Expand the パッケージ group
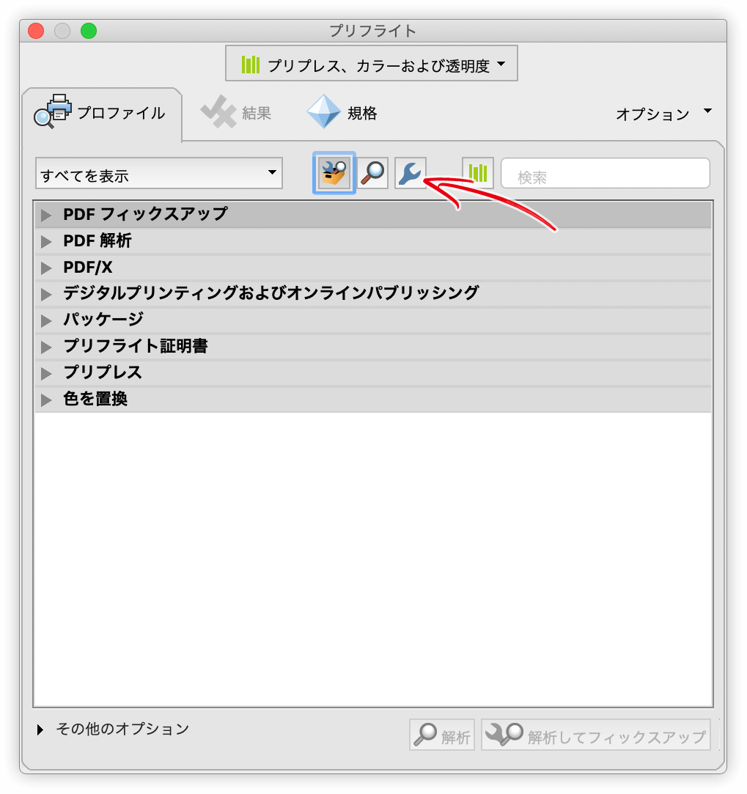747x794 pixels. (x=46, y=320)
